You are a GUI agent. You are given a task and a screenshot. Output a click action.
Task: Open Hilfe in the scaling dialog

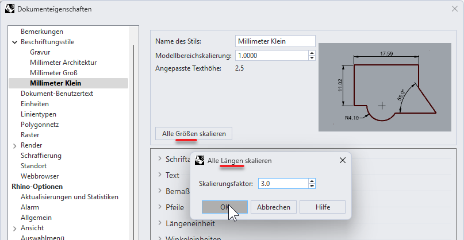pyautogui.click(x=322, y=207)
